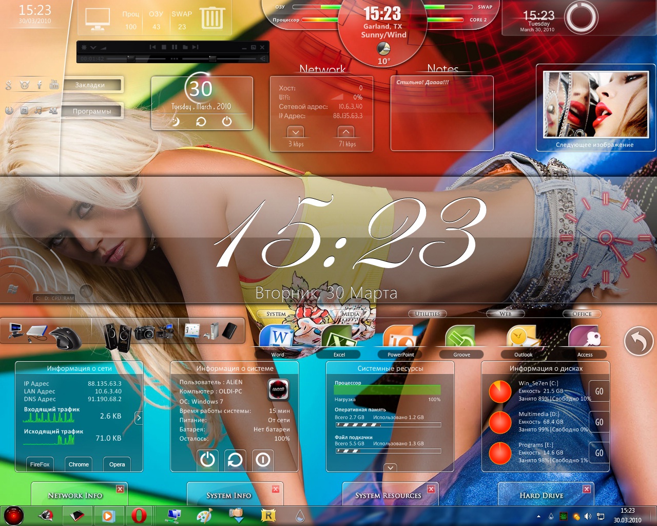Switch to the Media launcher tab
The image size is (657, 526).
click(351, 314)
